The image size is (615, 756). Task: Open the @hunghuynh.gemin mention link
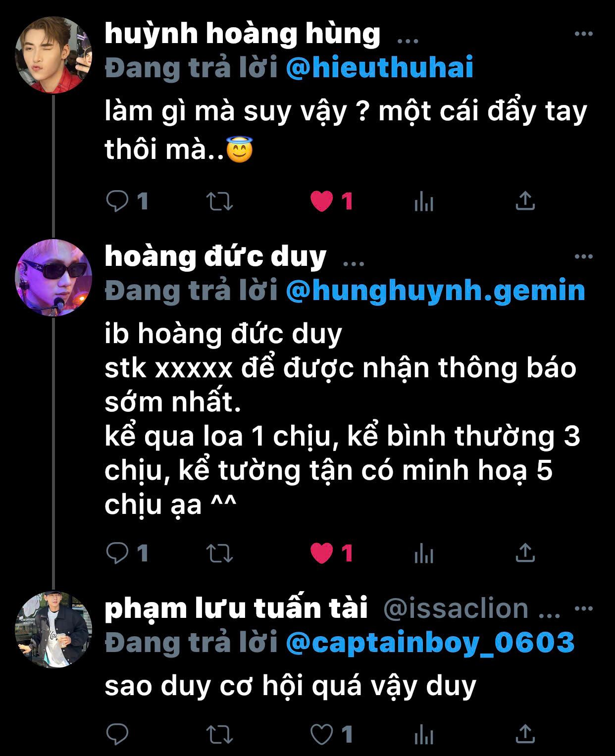coord(436,291)
